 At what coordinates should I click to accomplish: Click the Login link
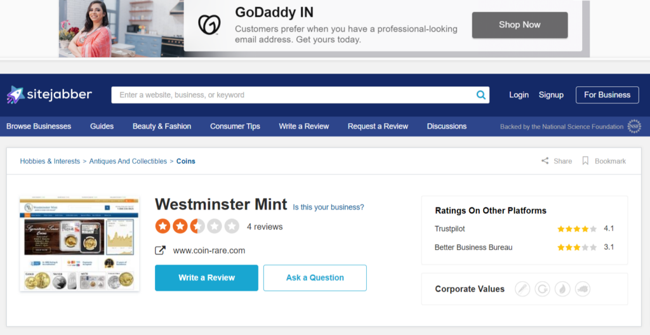coord(519,95)
